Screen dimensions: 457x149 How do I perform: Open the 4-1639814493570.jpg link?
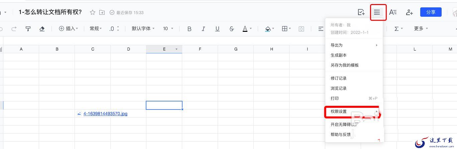pyautogui.click(x=105, y=114)
